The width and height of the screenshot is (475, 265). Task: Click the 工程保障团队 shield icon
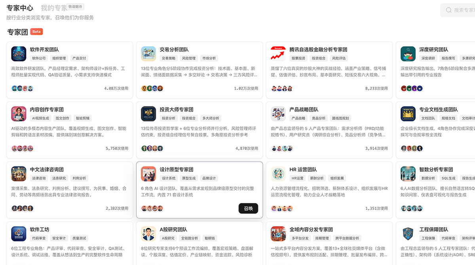408,234
